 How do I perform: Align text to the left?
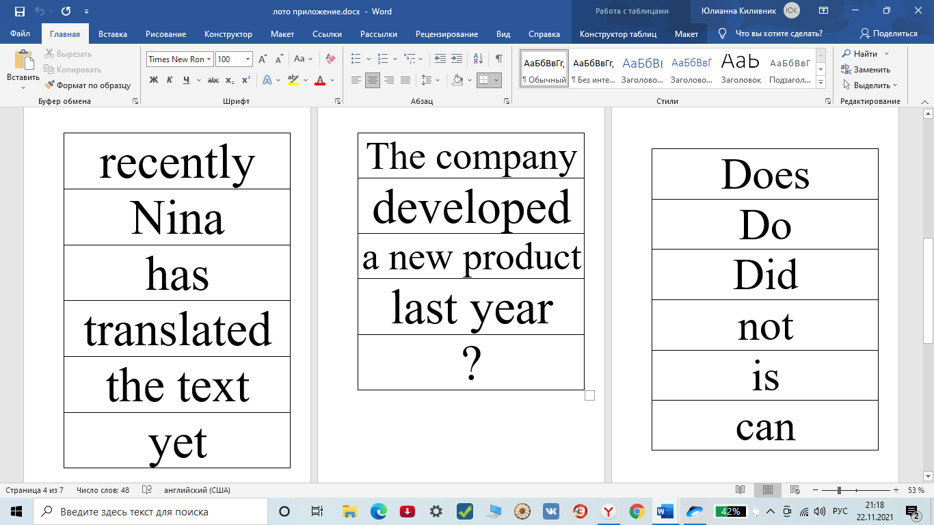pos(356,80)
